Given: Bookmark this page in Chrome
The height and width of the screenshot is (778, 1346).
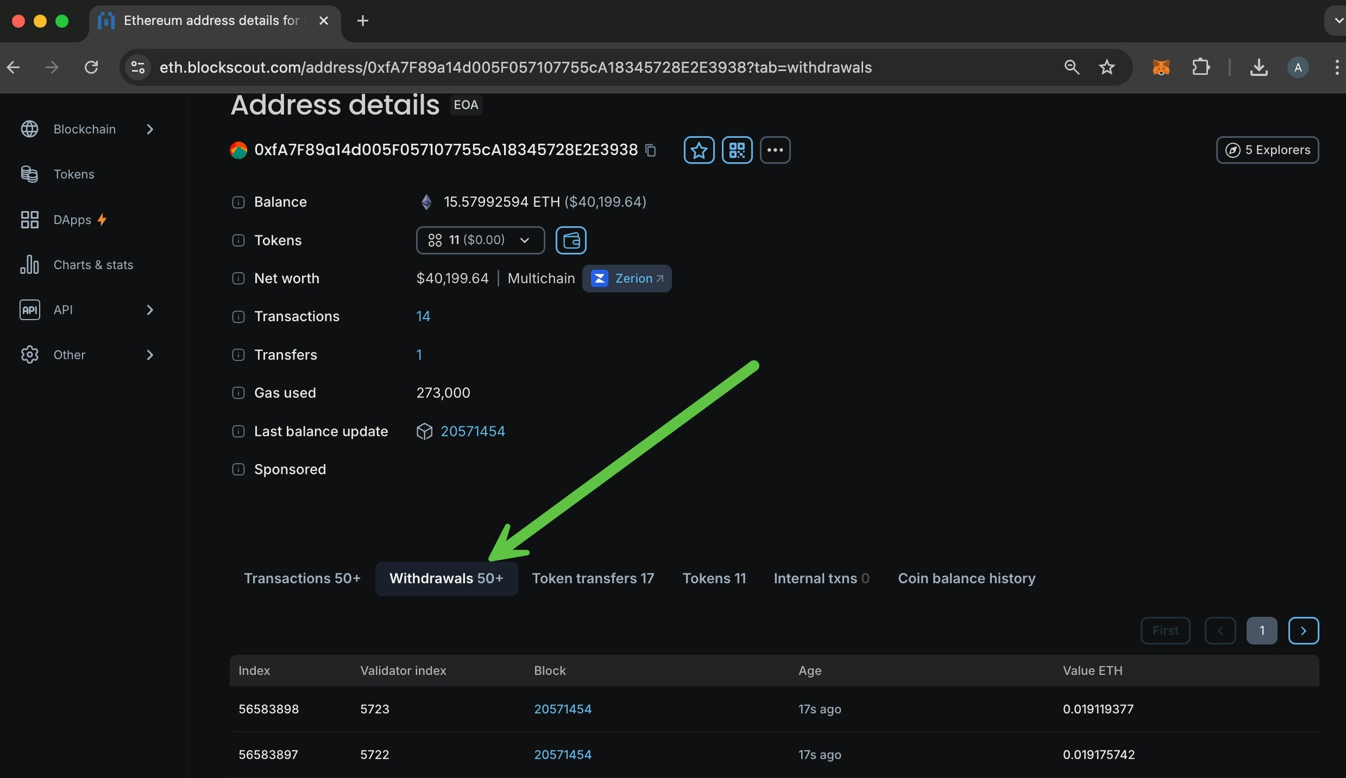Looking at the screenshot, I should [x=1106, y=68].
